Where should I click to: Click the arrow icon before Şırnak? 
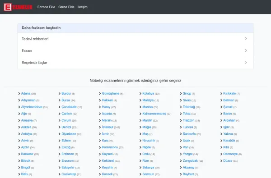pos(221,107)
